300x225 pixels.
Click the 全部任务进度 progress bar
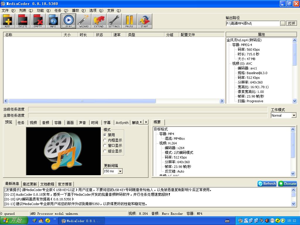[x=148, y=115]
